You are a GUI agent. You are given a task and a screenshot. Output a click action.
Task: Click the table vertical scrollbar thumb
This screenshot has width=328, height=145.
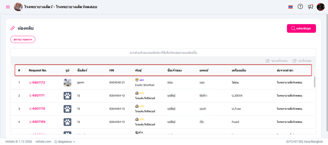[314, 82]
